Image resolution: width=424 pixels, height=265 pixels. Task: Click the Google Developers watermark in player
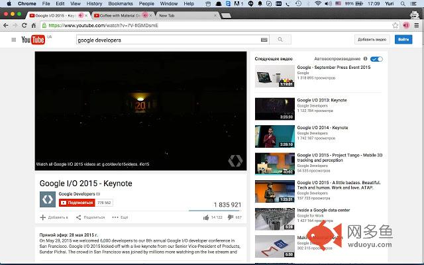coord(235,160)
